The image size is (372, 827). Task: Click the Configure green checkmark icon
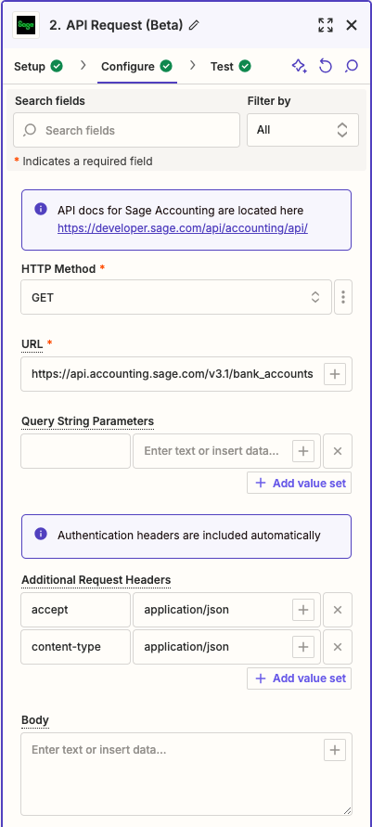pos(166,67)
